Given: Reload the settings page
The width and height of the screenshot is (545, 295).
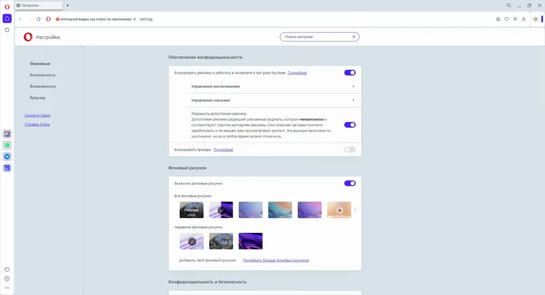Looking at the screenshot, I should click(39, 19).
